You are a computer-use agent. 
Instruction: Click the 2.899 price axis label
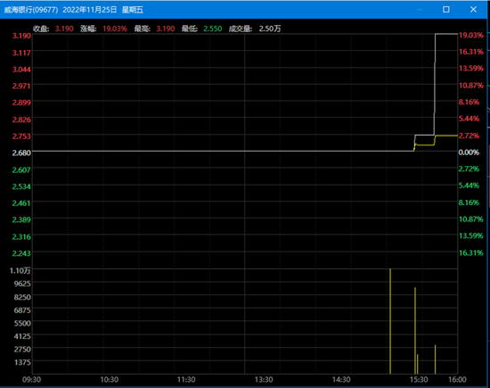21,103
